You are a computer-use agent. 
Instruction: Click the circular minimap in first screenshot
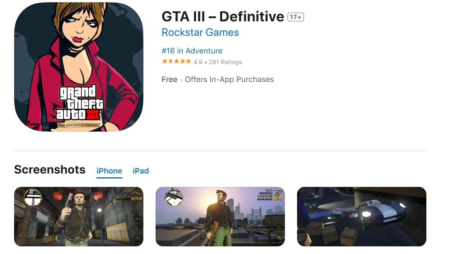point(33,197)
